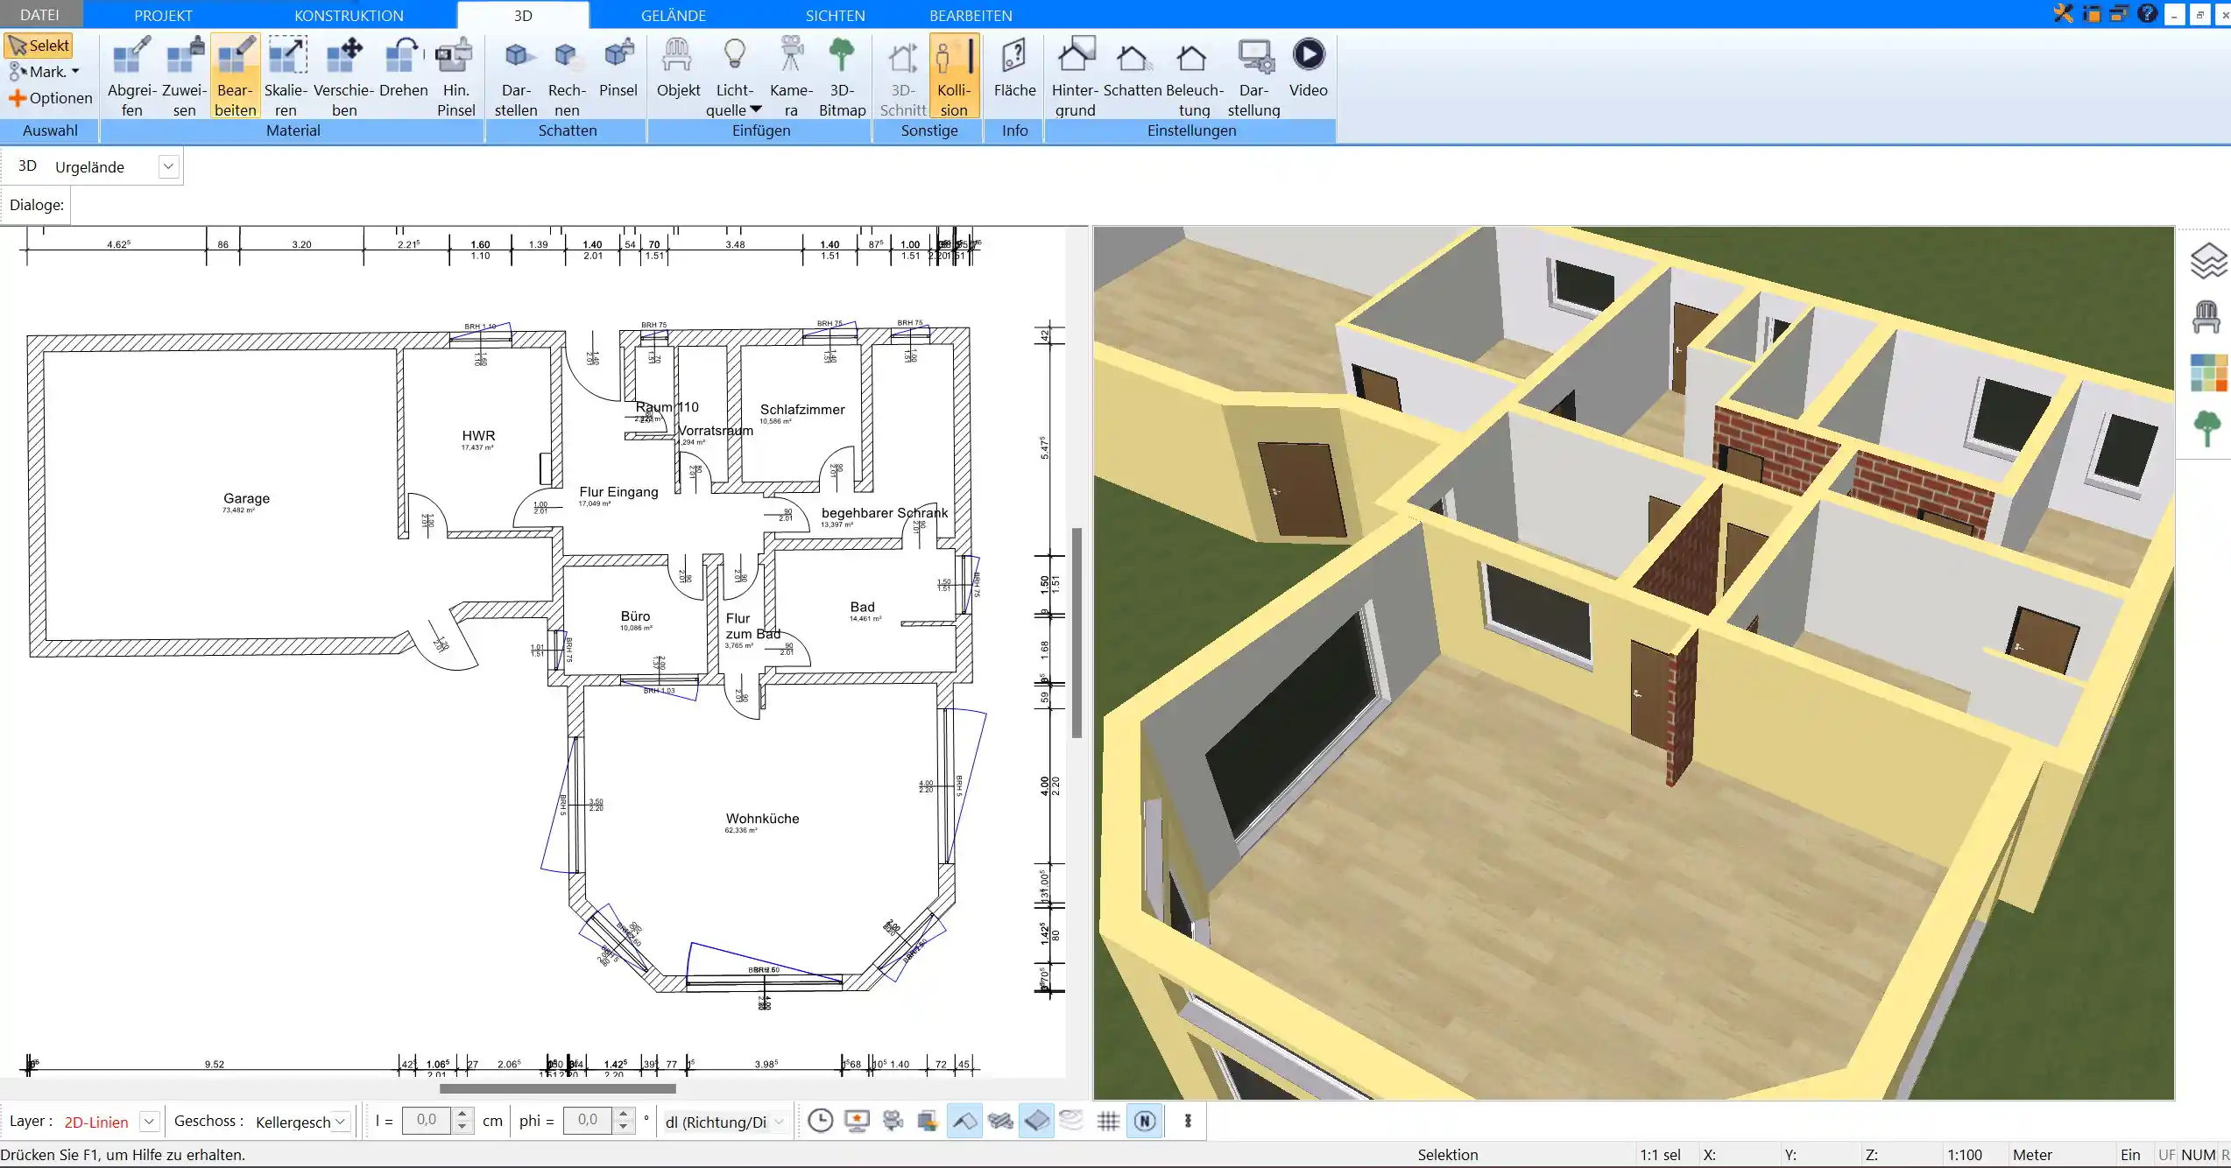Screen dimensions: 2231x1168
Task: Switch to the BEARBEITEN tab
Action: click(971, 15)
